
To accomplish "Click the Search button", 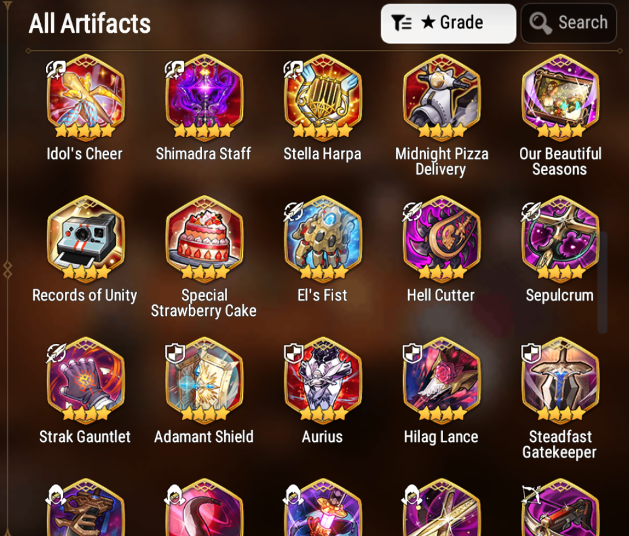I will pos(568,23).
